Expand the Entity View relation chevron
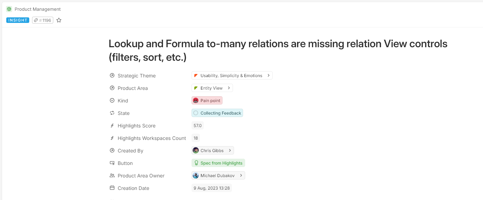Viewport: 483px width, 200px height. [229, 88]
